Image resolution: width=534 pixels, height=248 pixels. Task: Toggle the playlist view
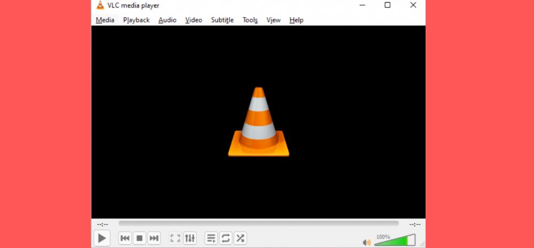[211, 238]
